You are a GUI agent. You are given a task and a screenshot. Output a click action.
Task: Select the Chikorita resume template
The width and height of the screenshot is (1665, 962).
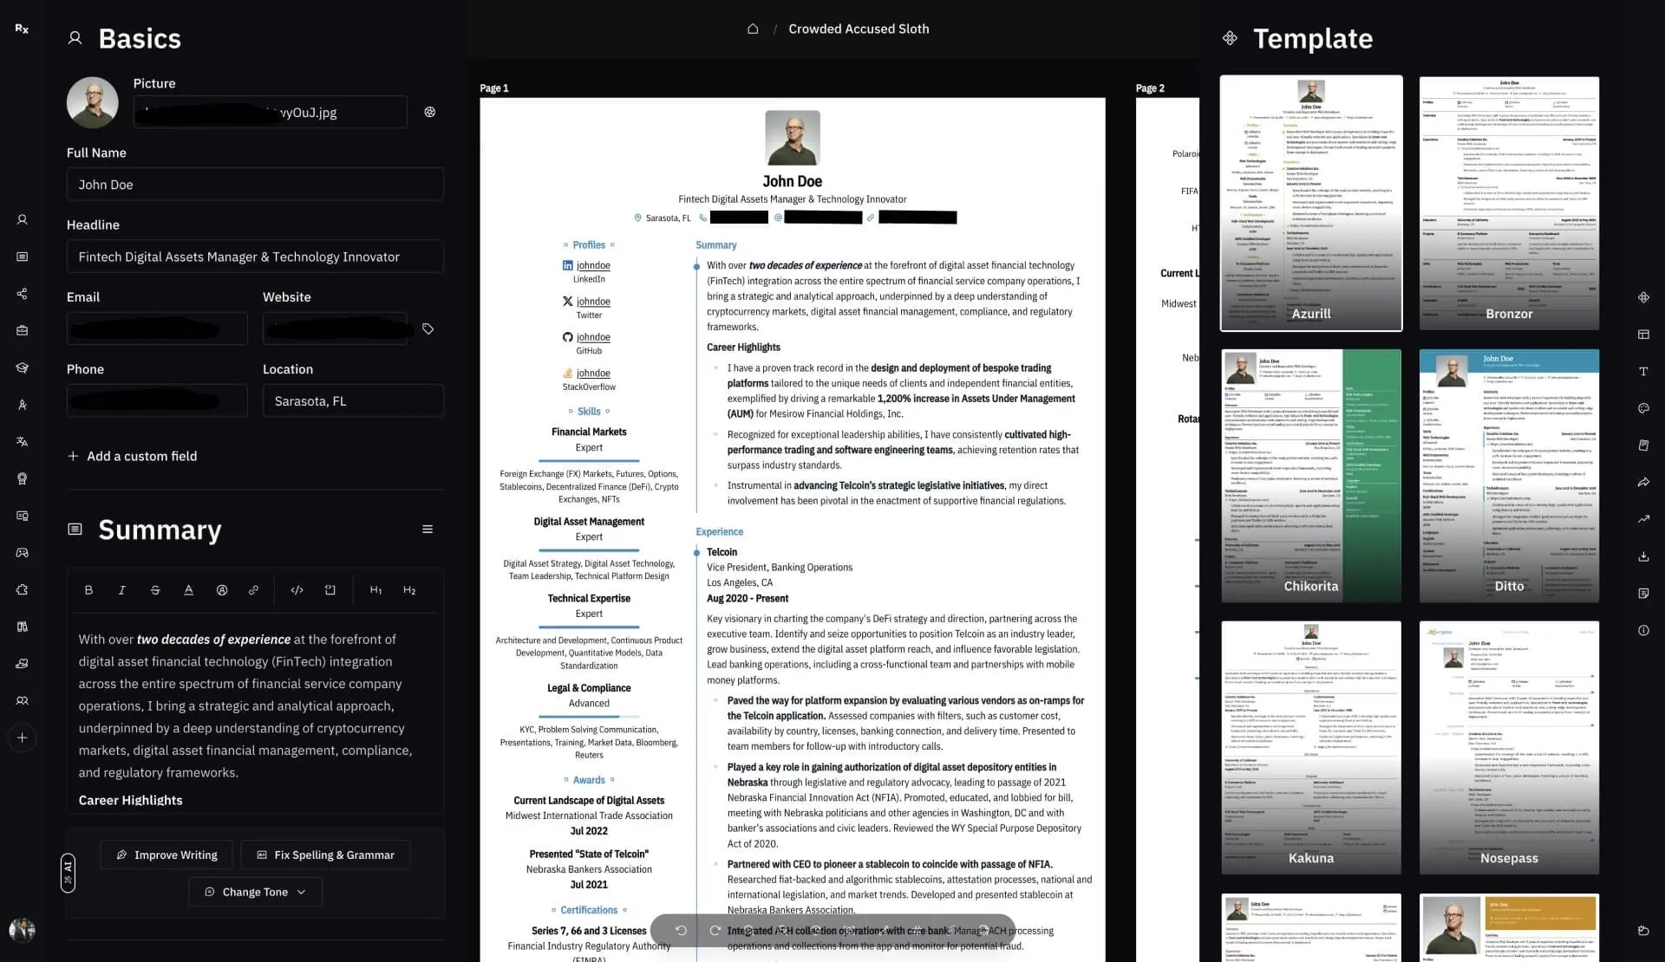point(1309,475)
